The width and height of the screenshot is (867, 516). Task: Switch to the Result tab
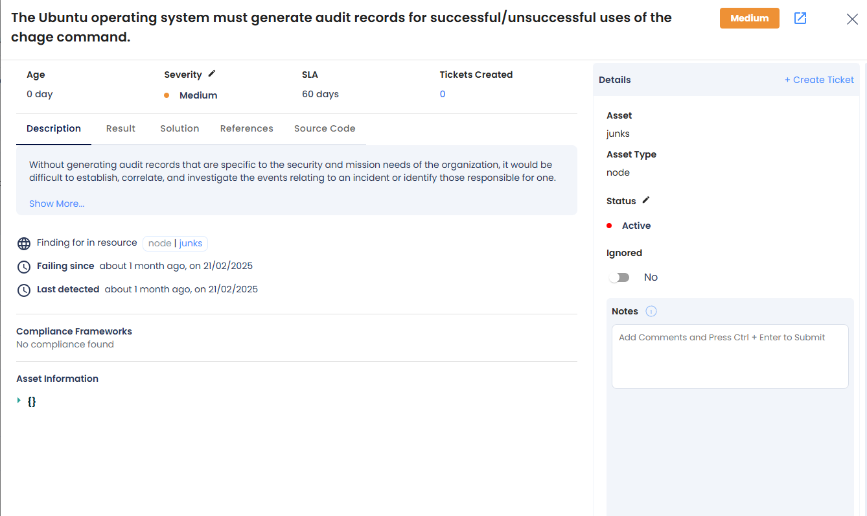(x=121, y=128)
